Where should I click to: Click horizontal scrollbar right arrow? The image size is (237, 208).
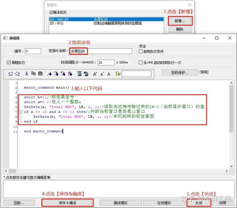coord(227,171)
